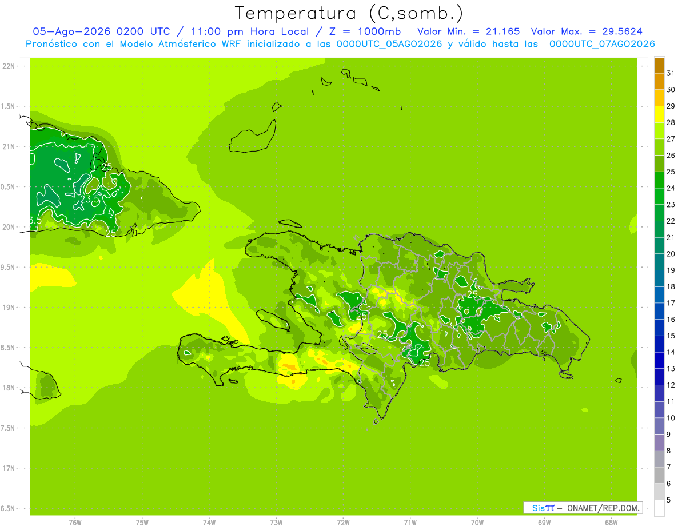
Task: Click the "70W" longitude axis label
Action: pos(477,523)
